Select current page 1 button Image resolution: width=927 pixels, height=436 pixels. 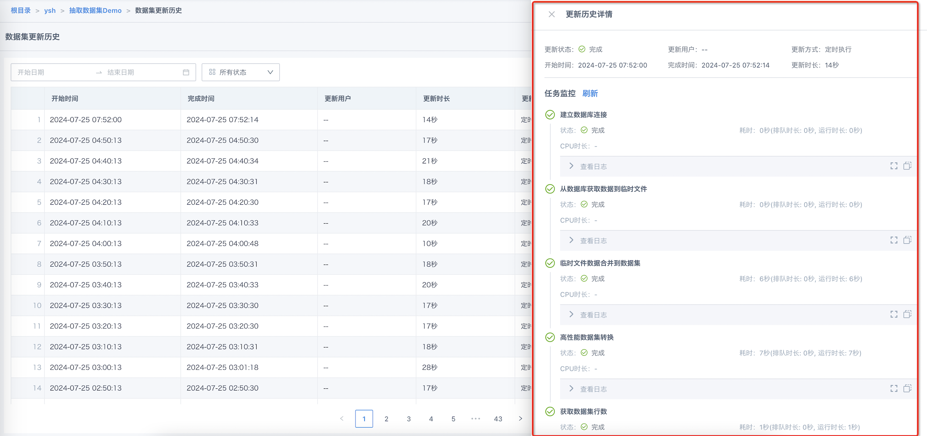pos(364,419)
